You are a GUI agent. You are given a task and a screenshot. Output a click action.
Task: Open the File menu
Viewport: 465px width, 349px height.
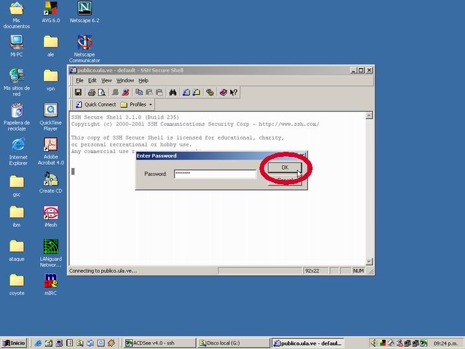tap(80, 80)
